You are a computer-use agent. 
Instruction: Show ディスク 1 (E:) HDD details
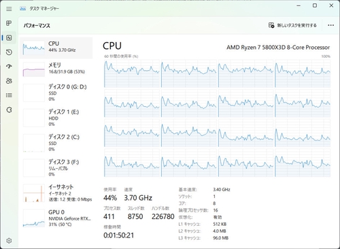tap(56, 118)
